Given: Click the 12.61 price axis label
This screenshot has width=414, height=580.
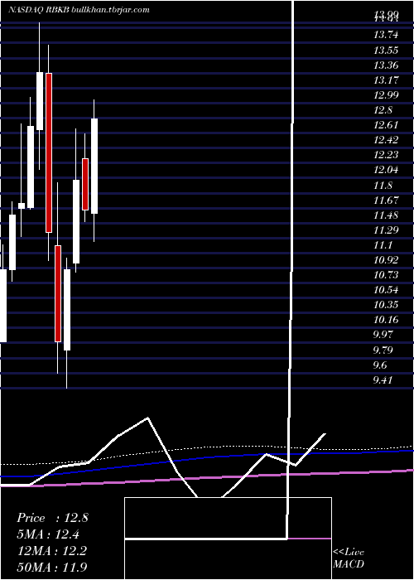Looking at the screenshot, I should click(386, 124).
